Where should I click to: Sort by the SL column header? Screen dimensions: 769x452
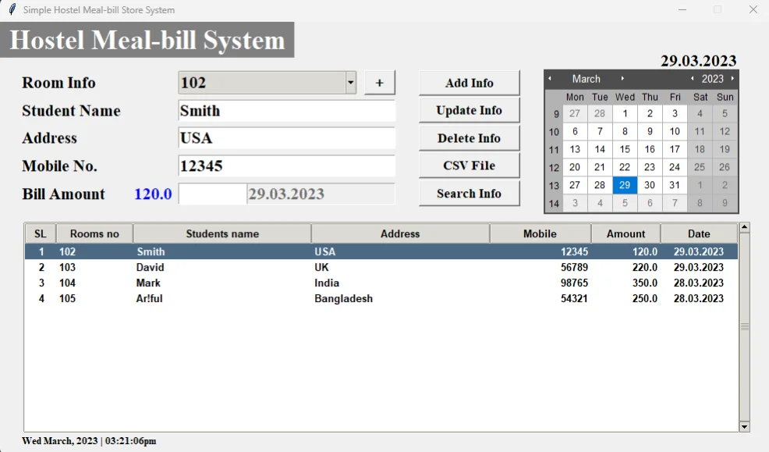tap(41, 233)
